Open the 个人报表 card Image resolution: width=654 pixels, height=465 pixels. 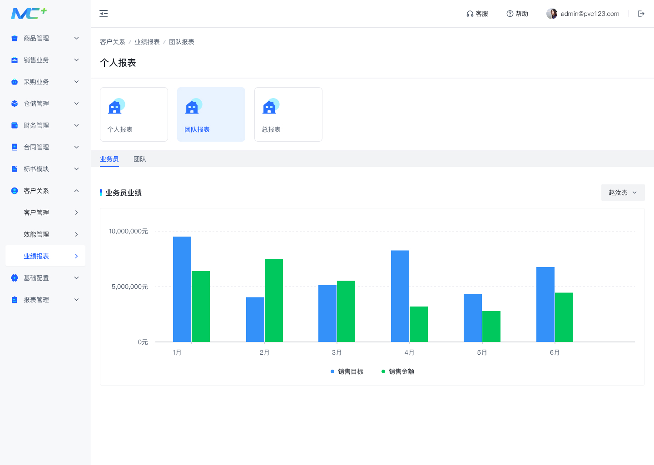pyautogui.click(x=134, y=114)
